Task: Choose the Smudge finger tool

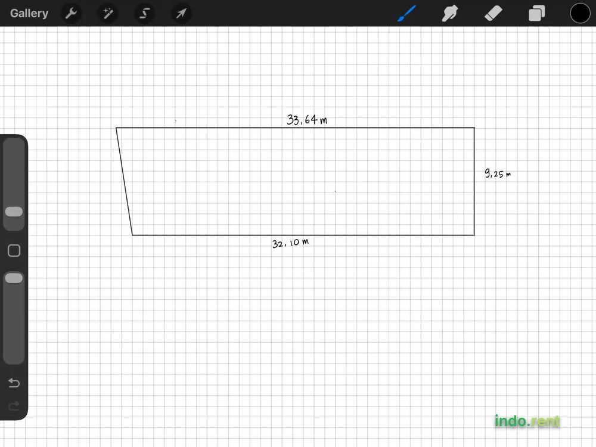Action: [449, 13]
